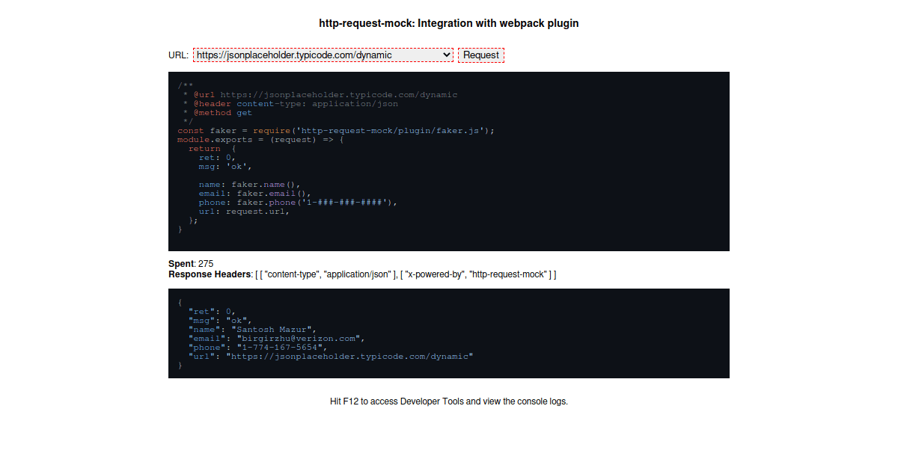Screen dimensions: 898x471
Task: Click the 'Hit F12' footer hint text
Action: click(x=448, y=401)
